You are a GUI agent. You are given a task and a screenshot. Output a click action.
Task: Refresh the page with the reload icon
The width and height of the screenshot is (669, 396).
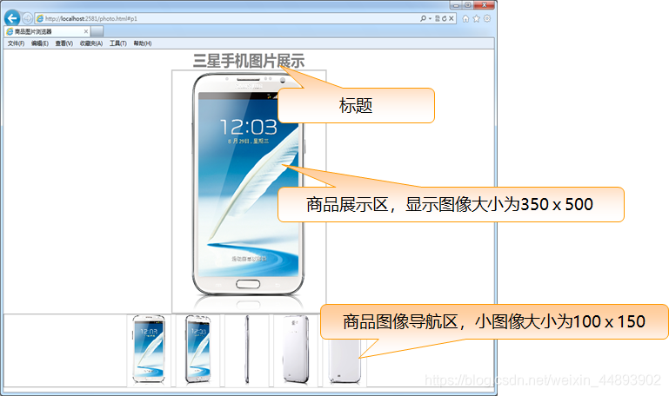[445, 18]
